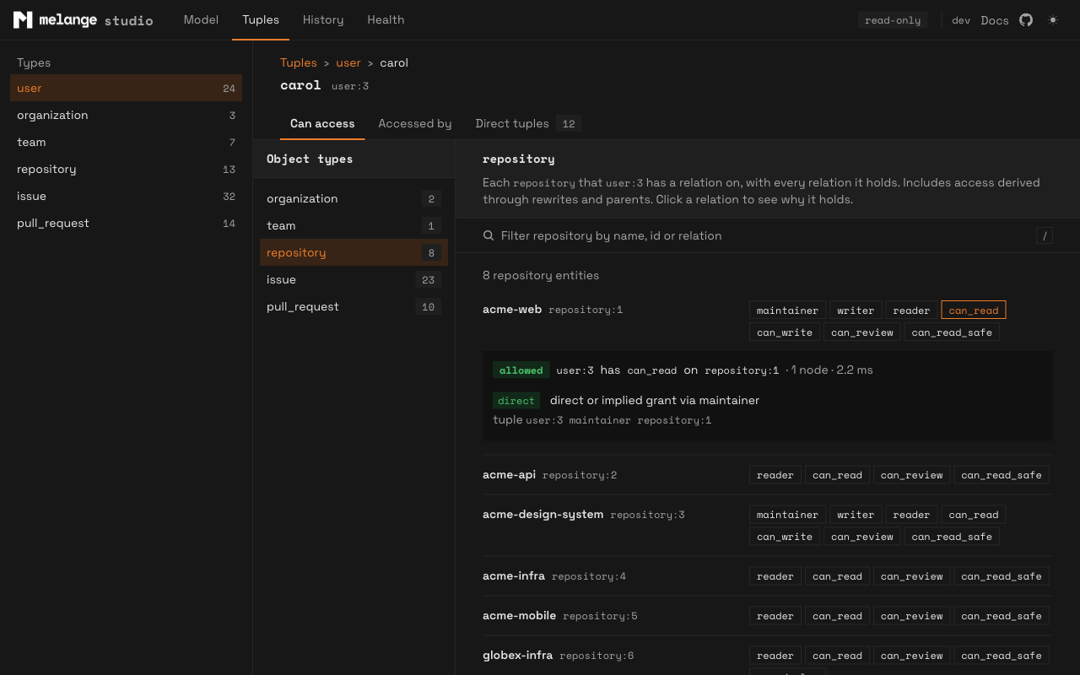Click can_review relation on acme-design-system

[862, 537]
